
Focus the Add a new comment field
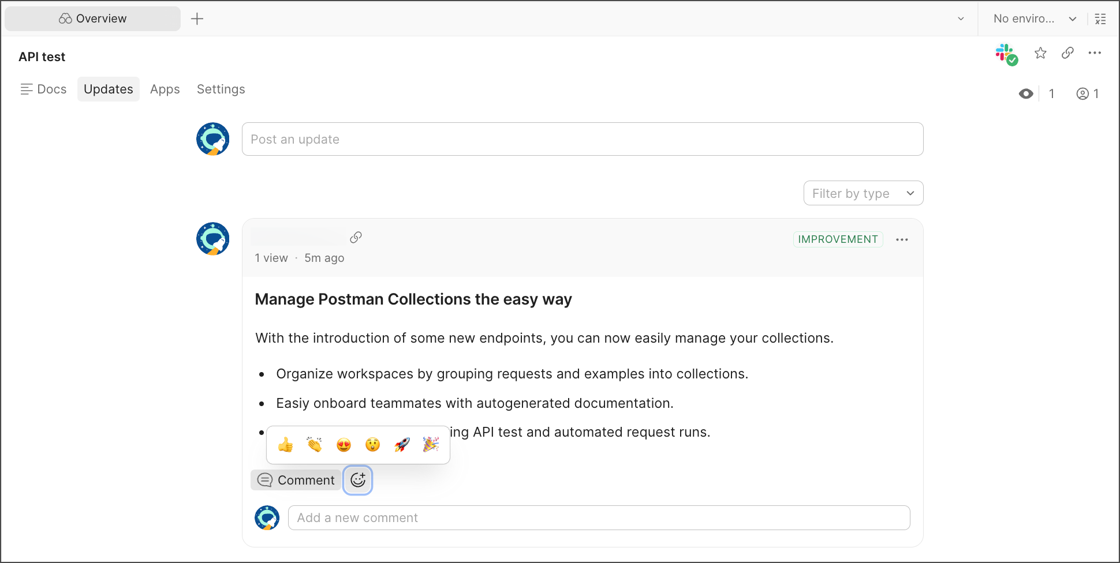click(599, 518)
